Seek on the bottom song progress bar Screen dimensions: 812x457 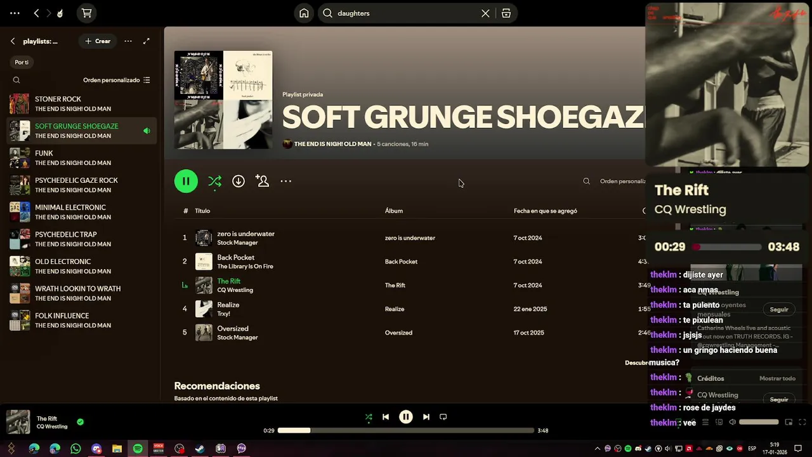coord(406,430)
